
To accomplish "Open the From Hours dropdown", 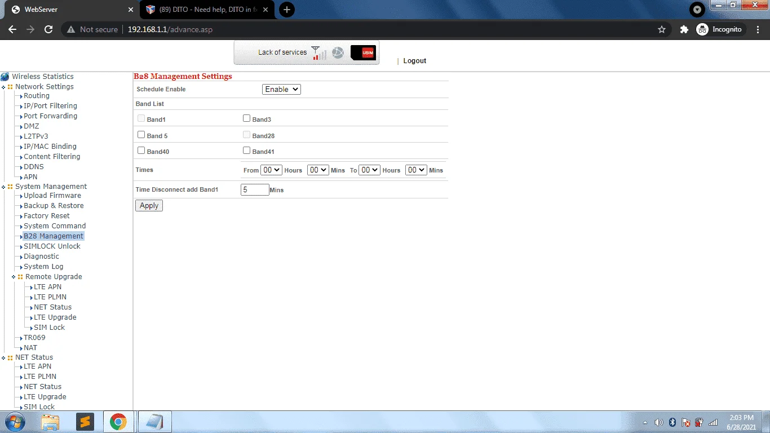I will (272, 170).
